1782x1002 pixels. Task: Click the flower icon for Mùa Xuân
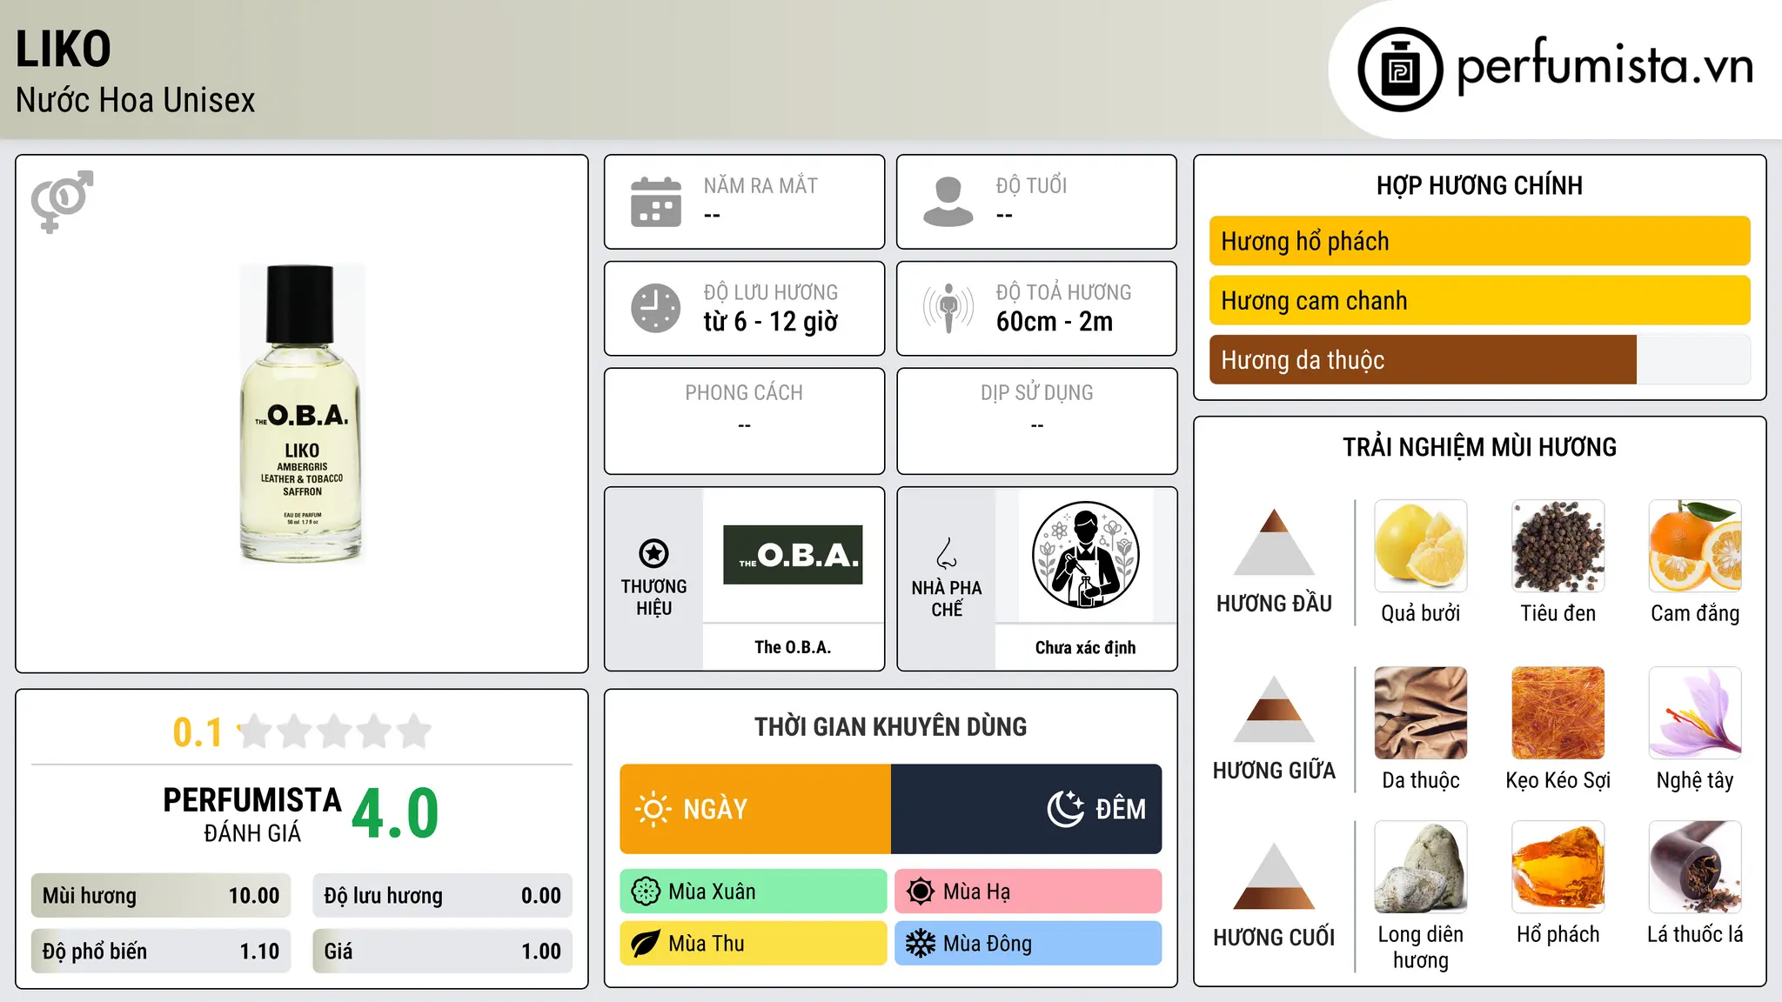(x=646, y=892)
